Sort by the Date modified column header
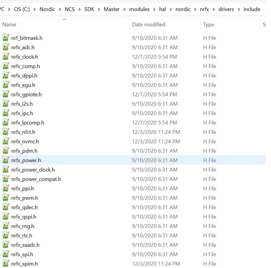Image resolution: width=271 pixels, height=268 pixels. [149, 24]
